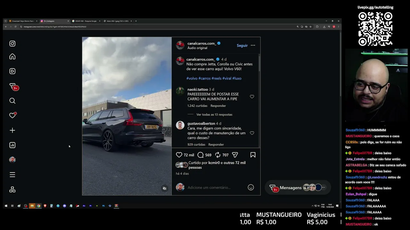Click the 'Adicione um comentário' field
The height and width of the screenshot is (230, 410).
216,188
